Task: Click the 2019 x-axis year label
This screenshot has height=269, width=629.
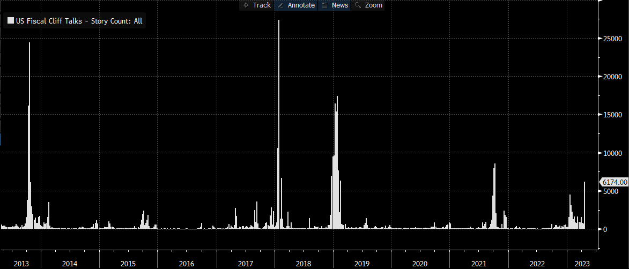Action: pyautogui.click(x=362, y=264)
